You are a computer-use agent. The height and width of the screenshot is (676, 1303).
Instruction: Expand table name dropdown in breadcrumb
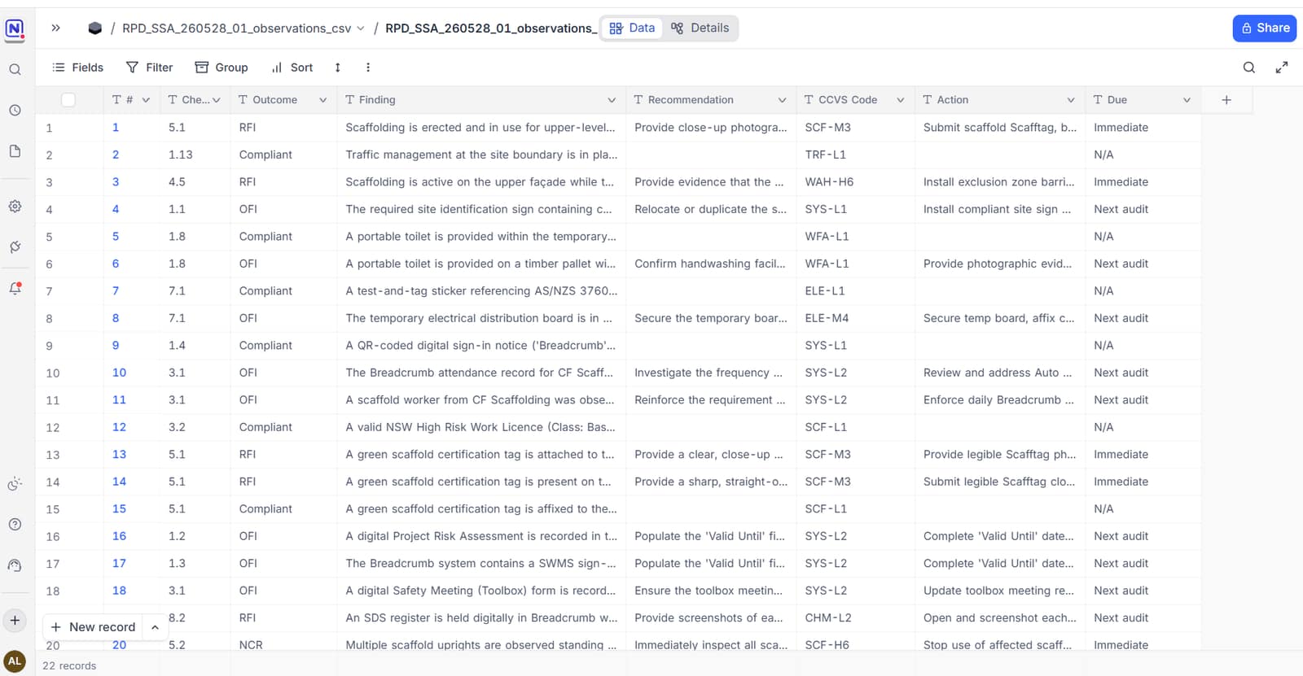click(361, 28)
